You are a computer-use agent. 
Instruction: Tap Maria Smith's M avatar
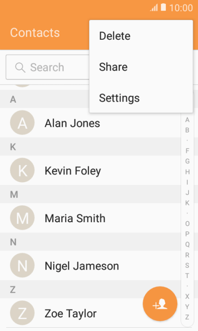coord(22,218)
